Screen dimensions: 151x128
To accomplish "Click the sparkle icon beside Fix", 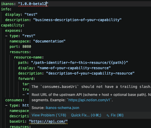I will pos(108,116).
